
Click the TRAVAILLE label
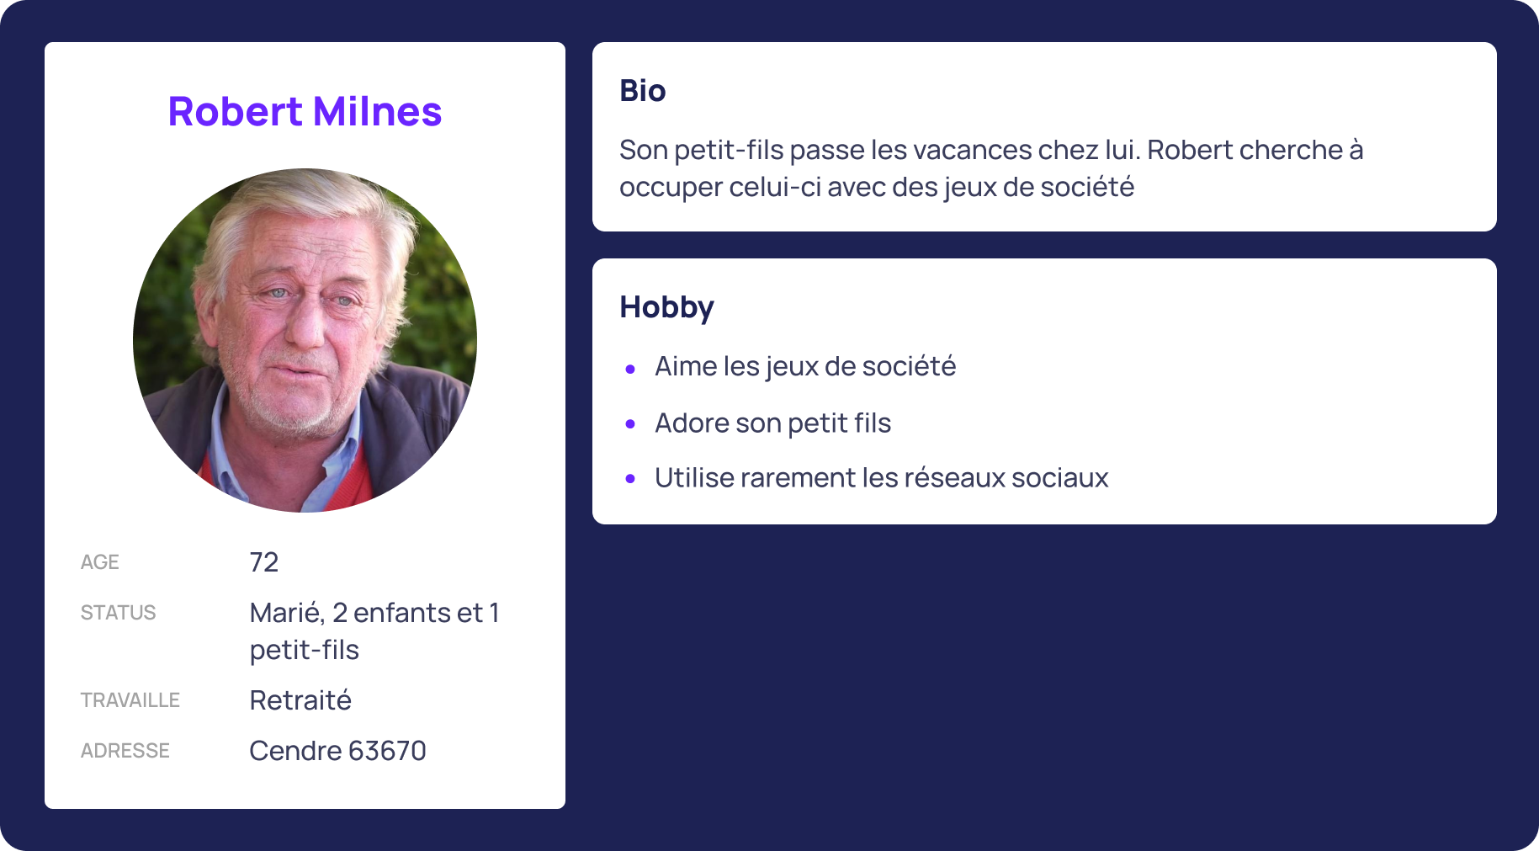(130, 700)
